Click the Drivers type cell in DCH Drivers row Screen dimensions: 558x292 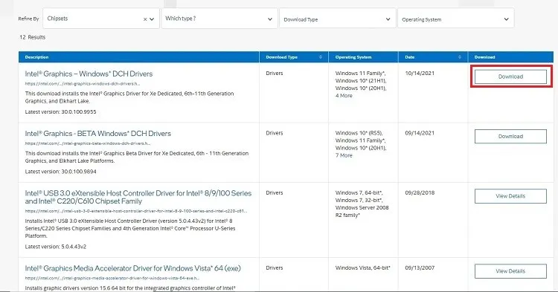(275, 73)
